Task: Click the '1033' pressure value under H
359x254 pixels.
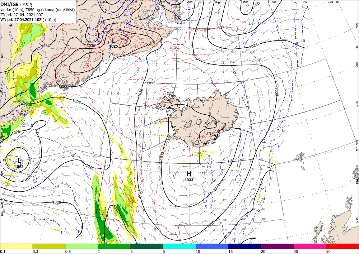Action: pos(189,180)
